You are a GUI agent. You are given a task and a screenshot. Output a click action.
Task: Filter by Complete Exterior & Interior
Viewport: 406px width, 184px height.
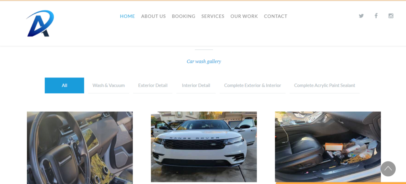[x=253, y=85]
